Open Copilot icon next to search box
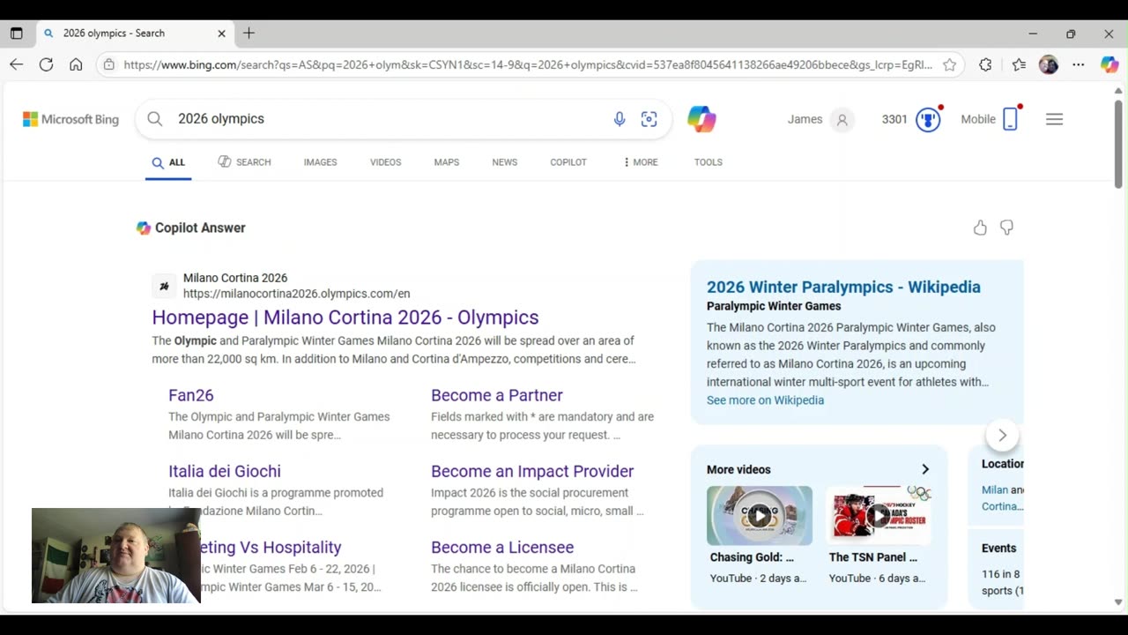Image resolution: width=1128 pixels, height=635 pixels. 701,119
